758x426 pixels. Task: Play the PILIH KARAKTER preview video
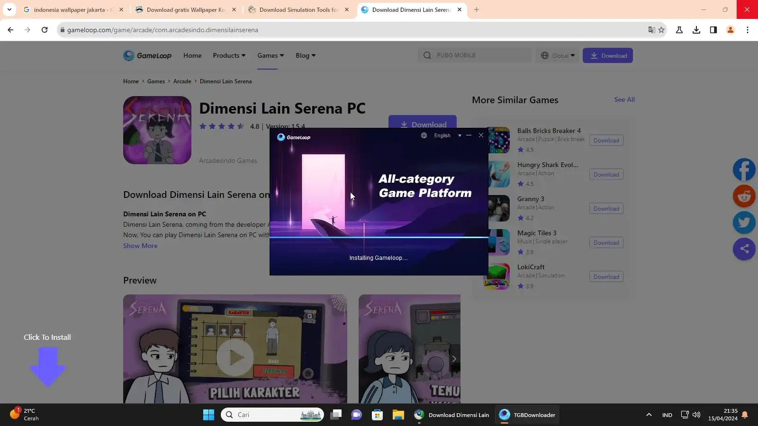click(x=235, y=358)
